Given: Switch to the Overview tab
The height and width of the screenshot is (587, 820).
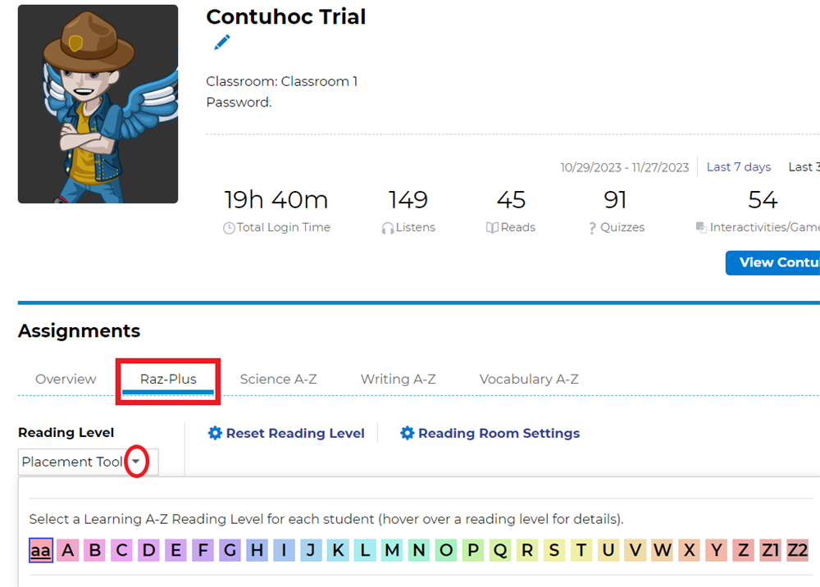Looking at the screenshot, I should tap(66, 379).
